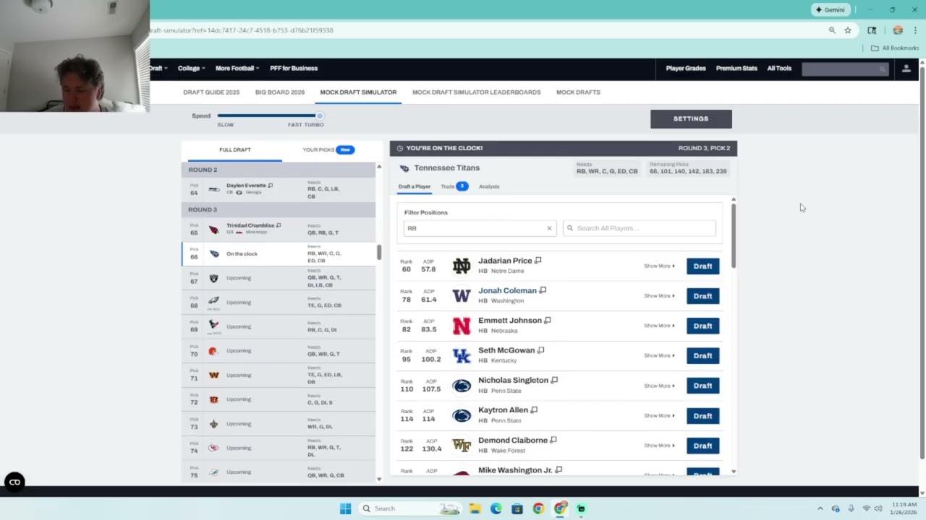Clear the RB position filter with the X
926x520 pixels.
[x=549, y=228]
